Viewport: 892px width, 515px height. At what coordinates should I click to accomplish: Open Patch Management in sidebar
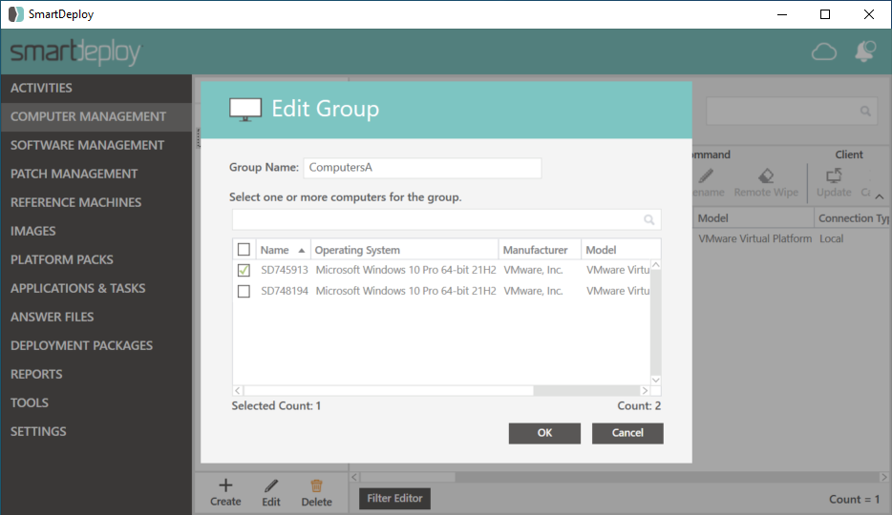96,174
